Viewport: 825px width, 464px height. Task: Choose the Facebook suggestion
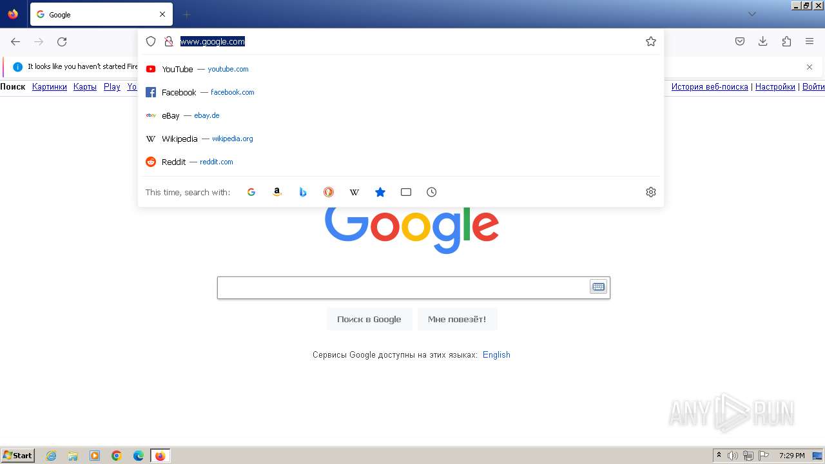[x=401, y=92]
